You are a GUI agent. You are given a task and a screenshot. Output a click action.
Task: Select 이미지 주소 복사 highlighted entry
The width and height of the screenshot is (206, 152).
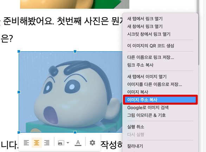coord(160,100)
